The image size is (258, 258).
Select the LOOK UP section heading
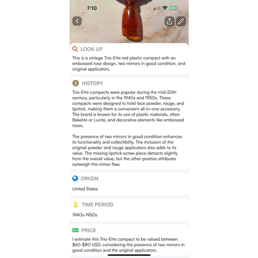[x=91, y=49]
